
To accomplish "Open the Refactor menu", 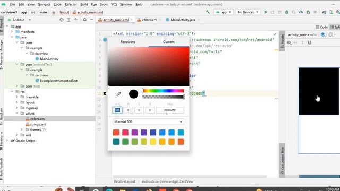I will pyautogui.click(x=71, y=4).
